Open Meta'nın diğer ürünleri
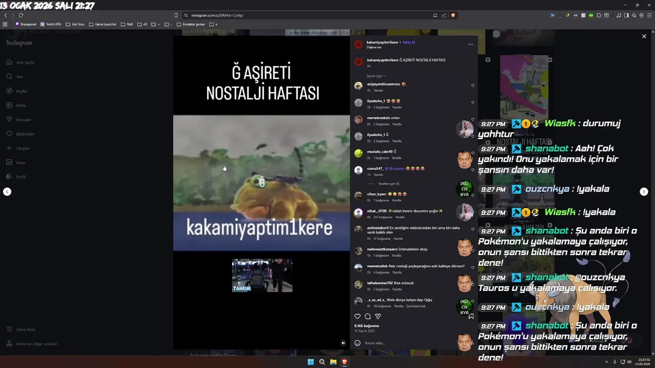Screen dimensions: 655x368 (32, 344)
